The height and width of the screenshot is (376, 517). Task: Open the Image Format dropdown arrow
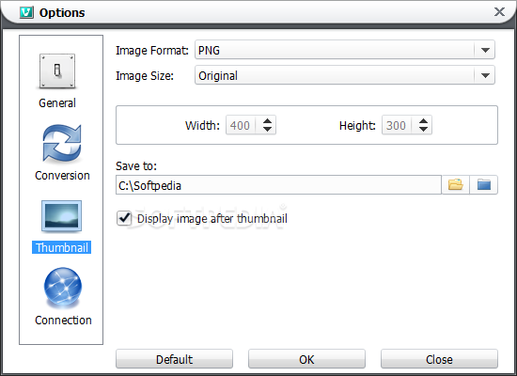(485, 50)
